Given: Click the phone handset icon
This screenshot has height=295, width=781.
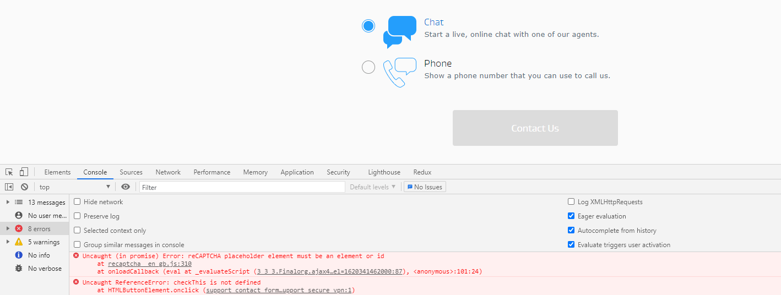Looking at the screenshot, I should tap(400, 73).
